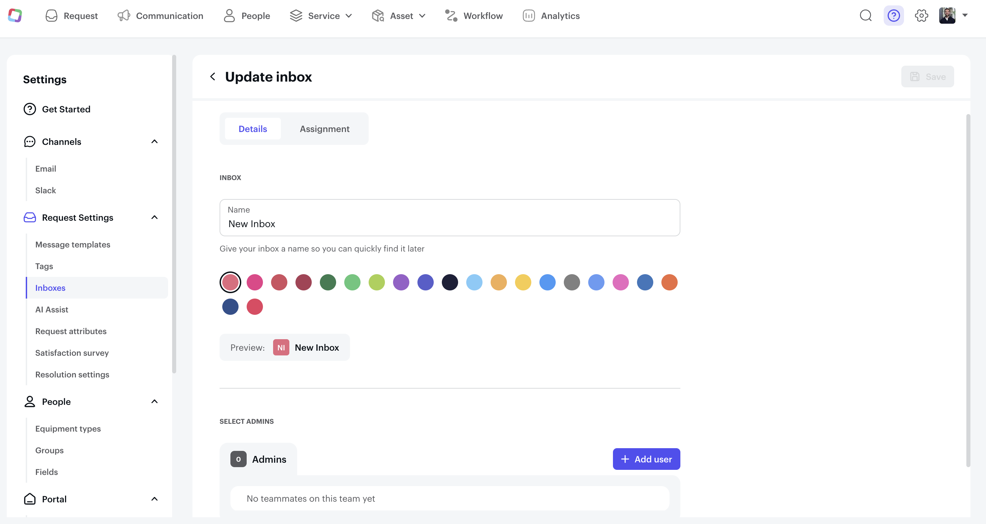Image resolution: width=986 pixels, height=524 pixels.
Task: Click the Save button
Action: coord(927,77)
